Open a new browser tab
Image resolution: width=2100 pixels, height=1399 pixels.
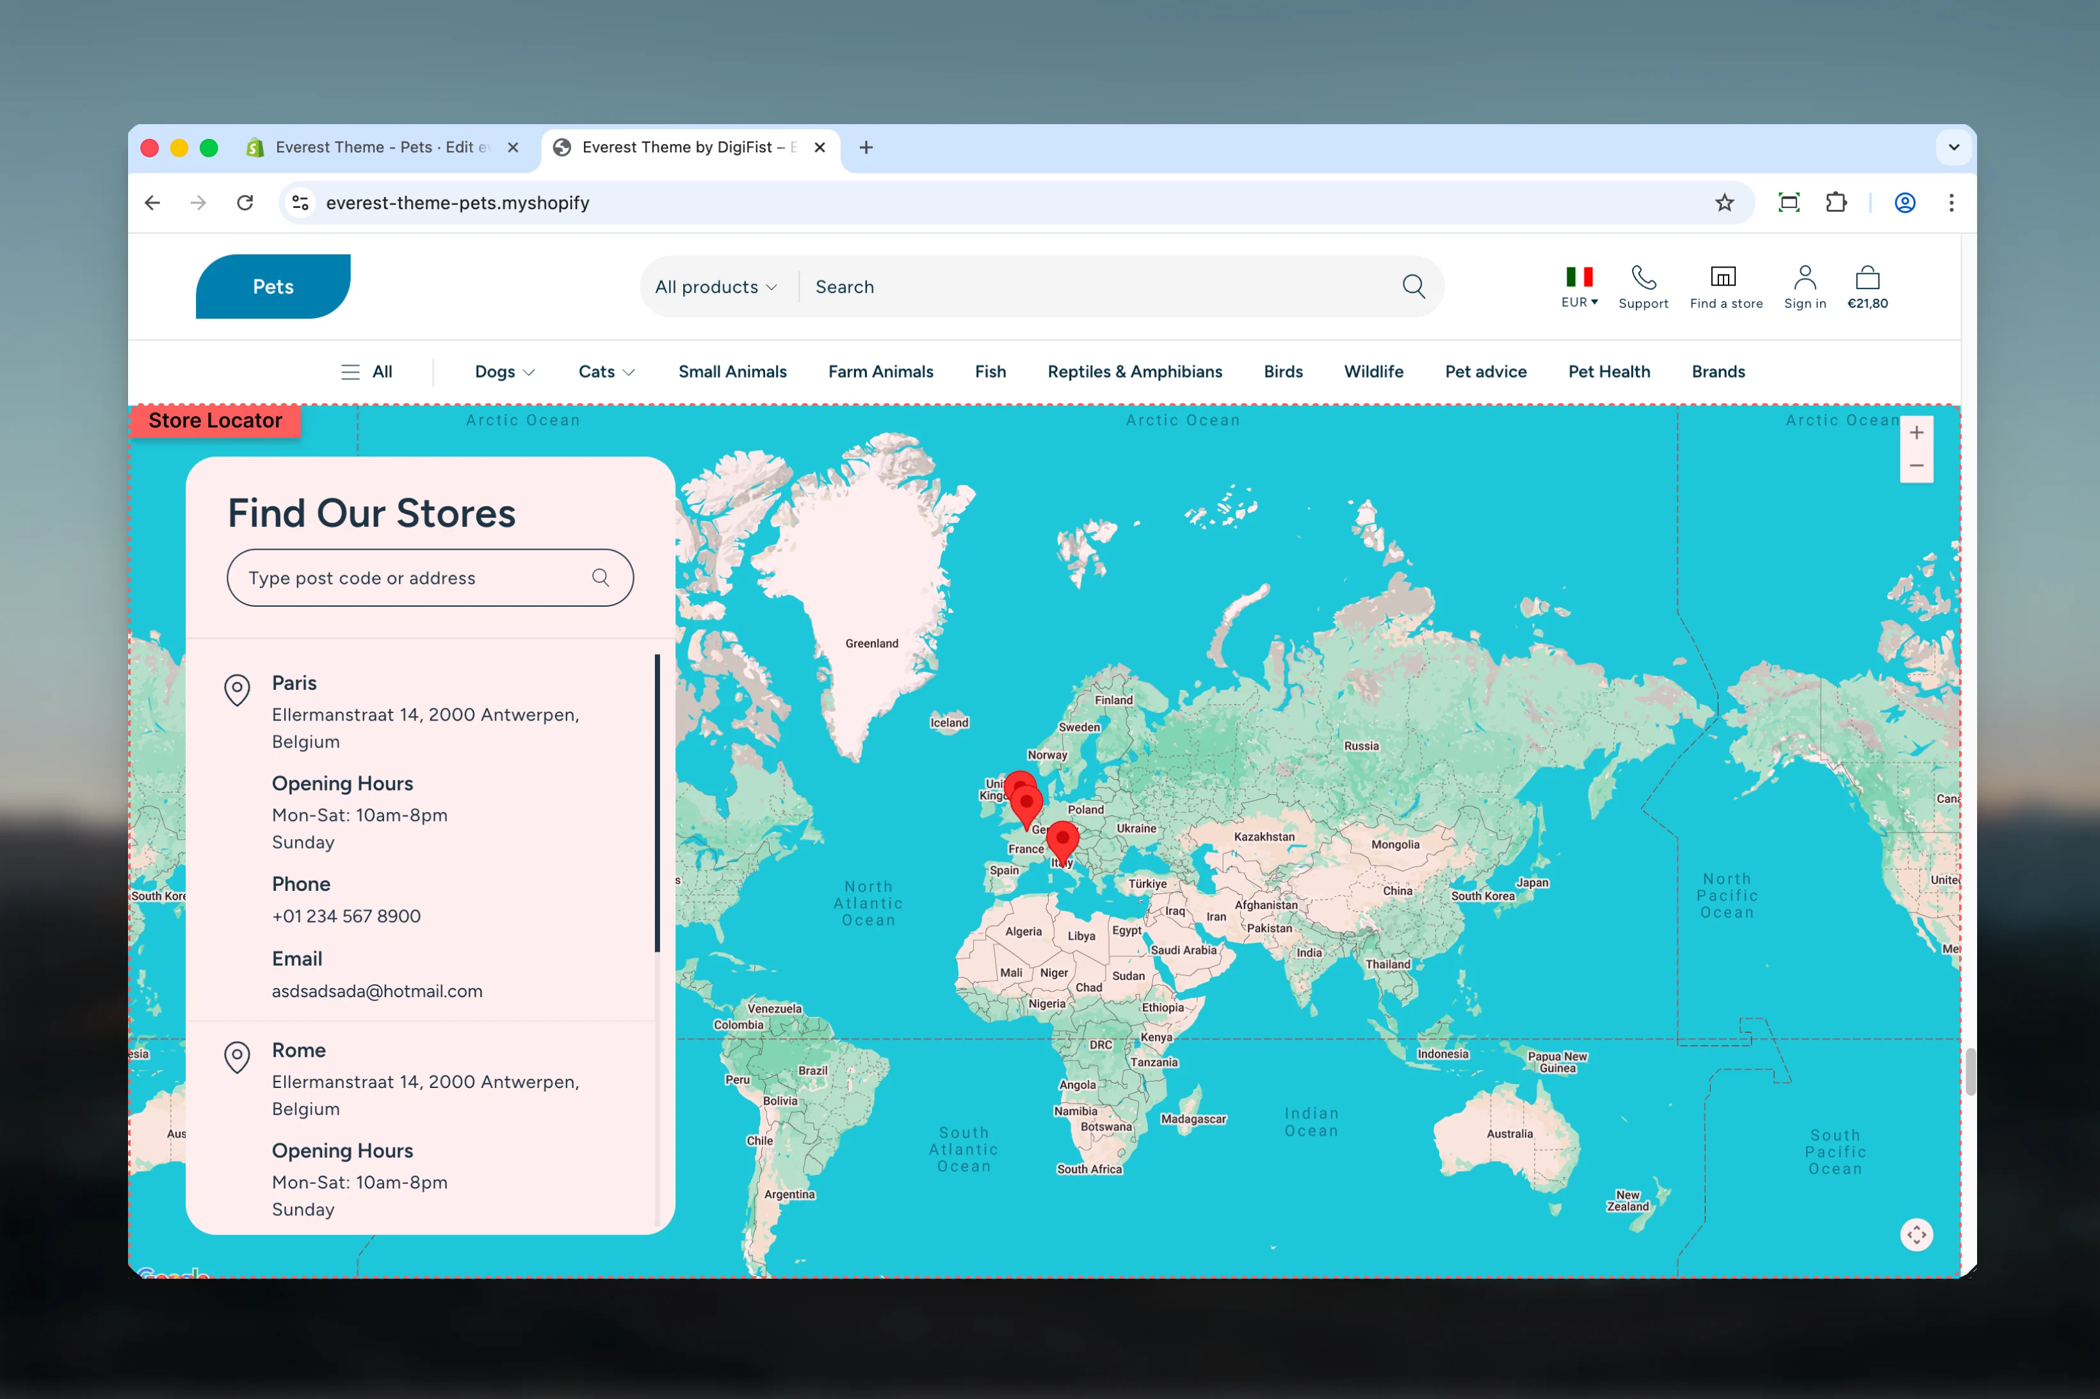coord(866,147)
